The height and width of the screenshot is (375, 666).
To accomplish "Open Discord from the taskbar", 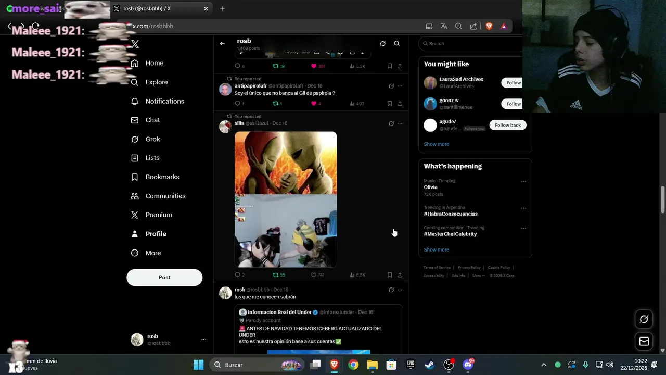I will 468,365.
